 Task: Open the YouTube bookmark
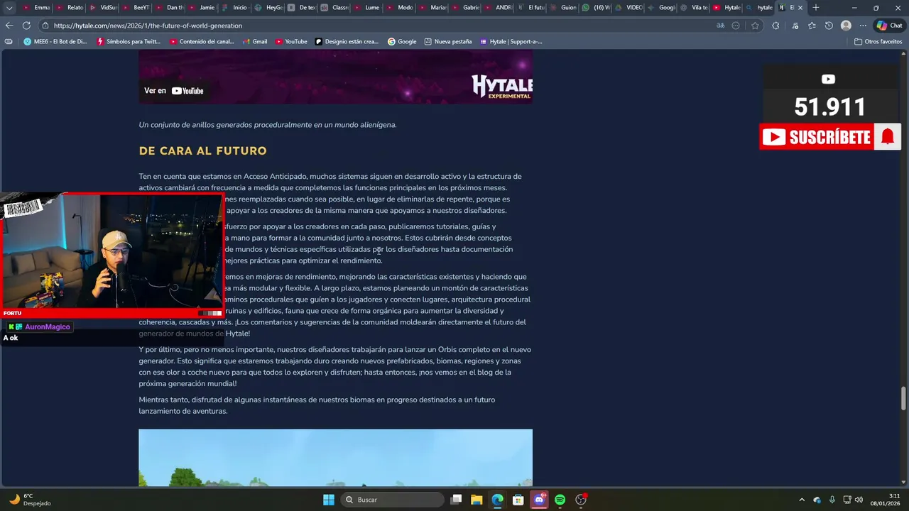tap(291, 41)
